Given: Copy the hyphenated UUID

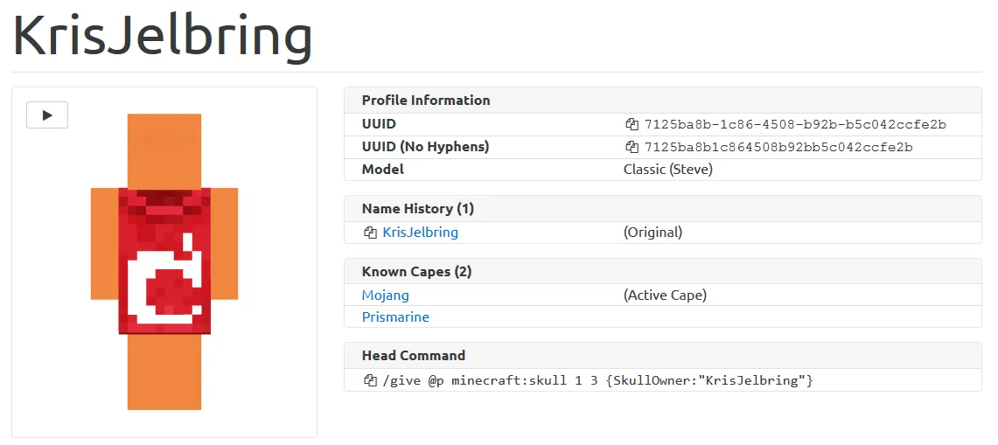Looking at the screenshot, I should [x=632, y=125].
